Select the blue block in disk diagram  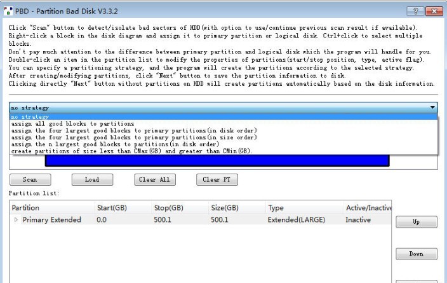pos(217,160)
